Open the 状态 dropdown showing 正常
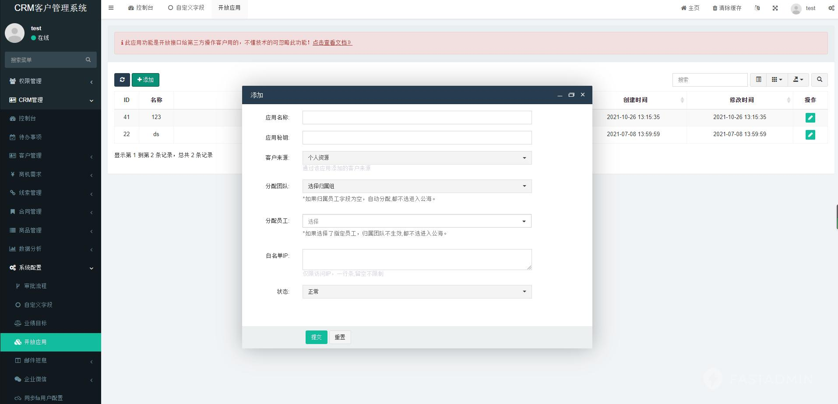Image resolution: width=838 pixels, height=404 pixels. [416, 292]
